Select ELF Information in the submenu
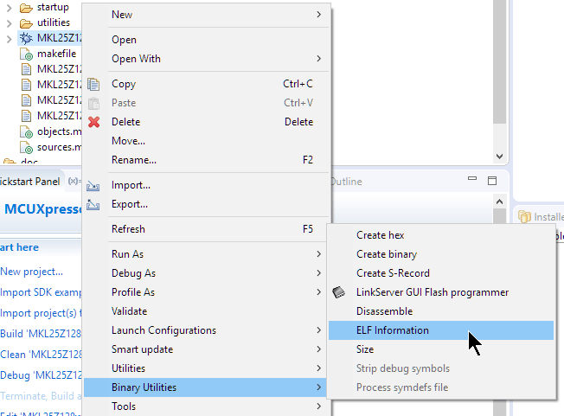 [441, 330]
